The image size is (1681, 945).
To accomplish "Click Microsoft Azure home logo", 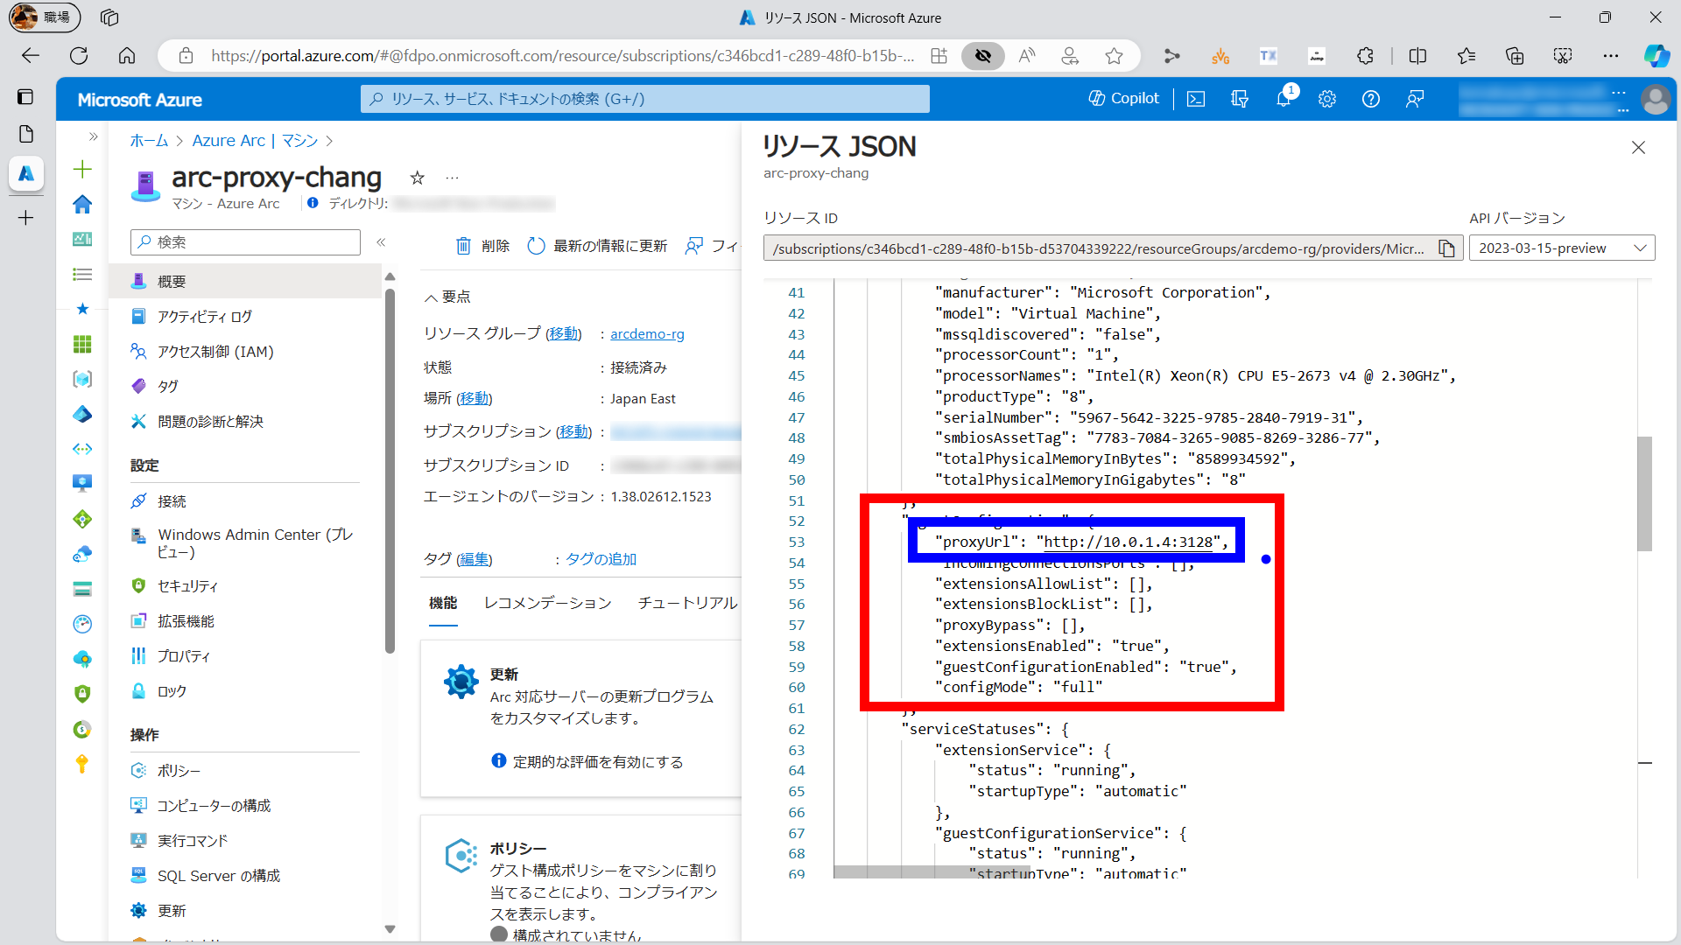I will pos(140,100).
